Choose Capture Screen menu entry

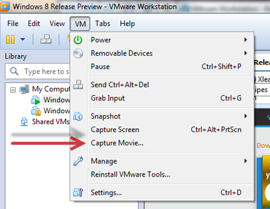point(115,130)
